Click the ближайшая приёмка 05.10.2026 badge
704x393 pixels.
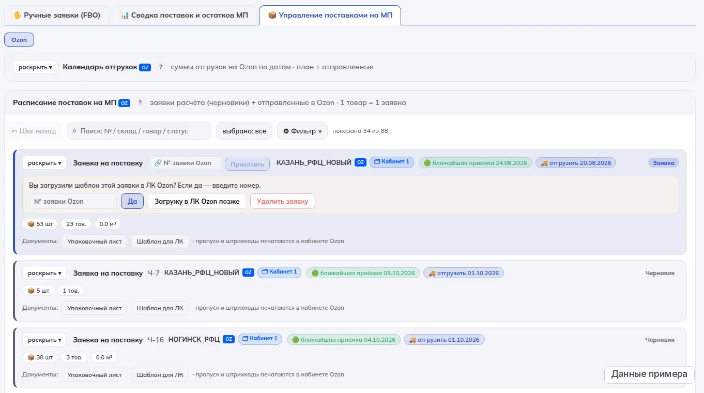[x=363, y=273]
